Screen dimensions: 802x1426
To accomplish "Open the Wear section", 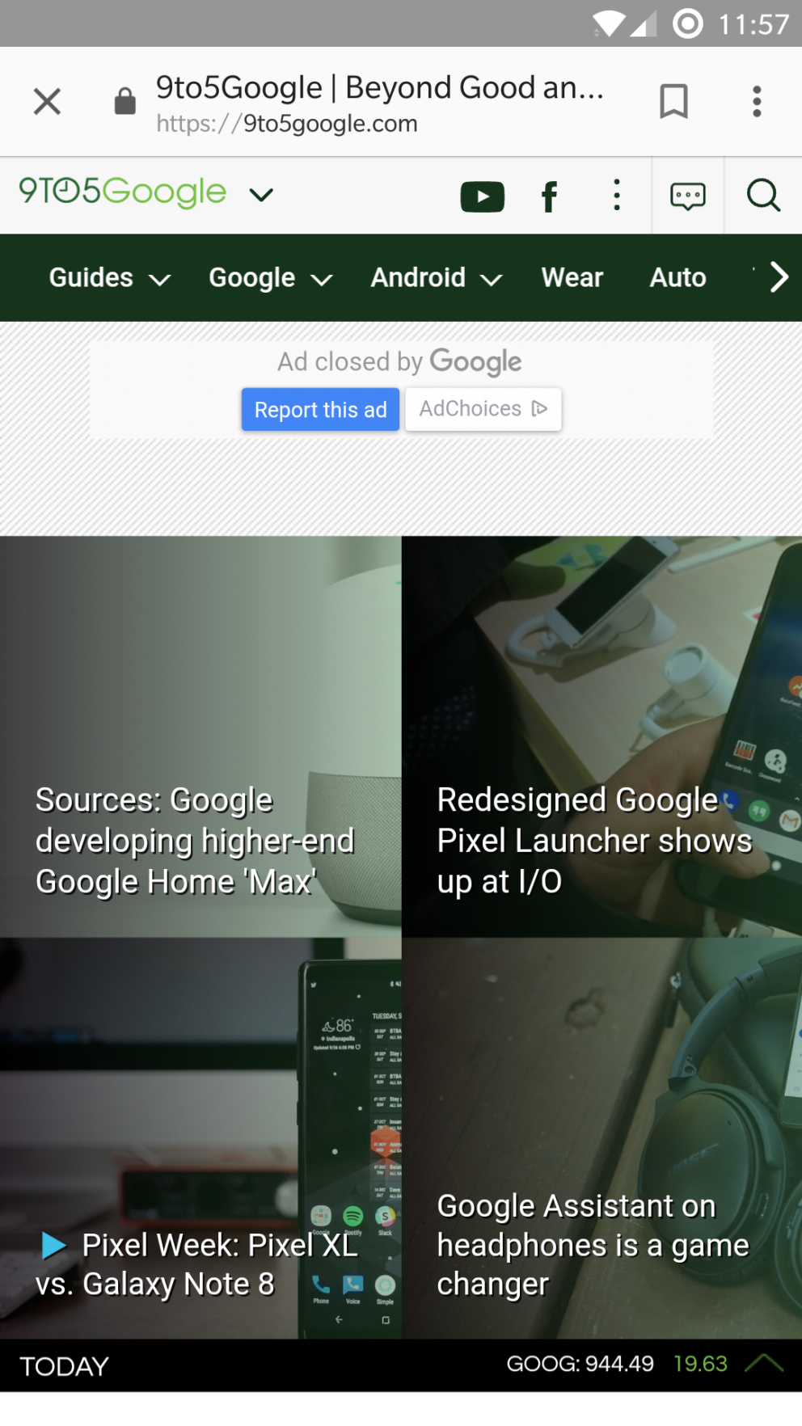I will (572, 278).
